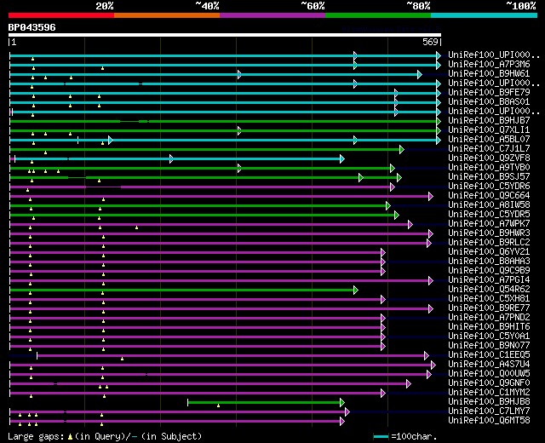Click the red 20% identity legend segment
This screenshot has width=545, height=443.
61,15
